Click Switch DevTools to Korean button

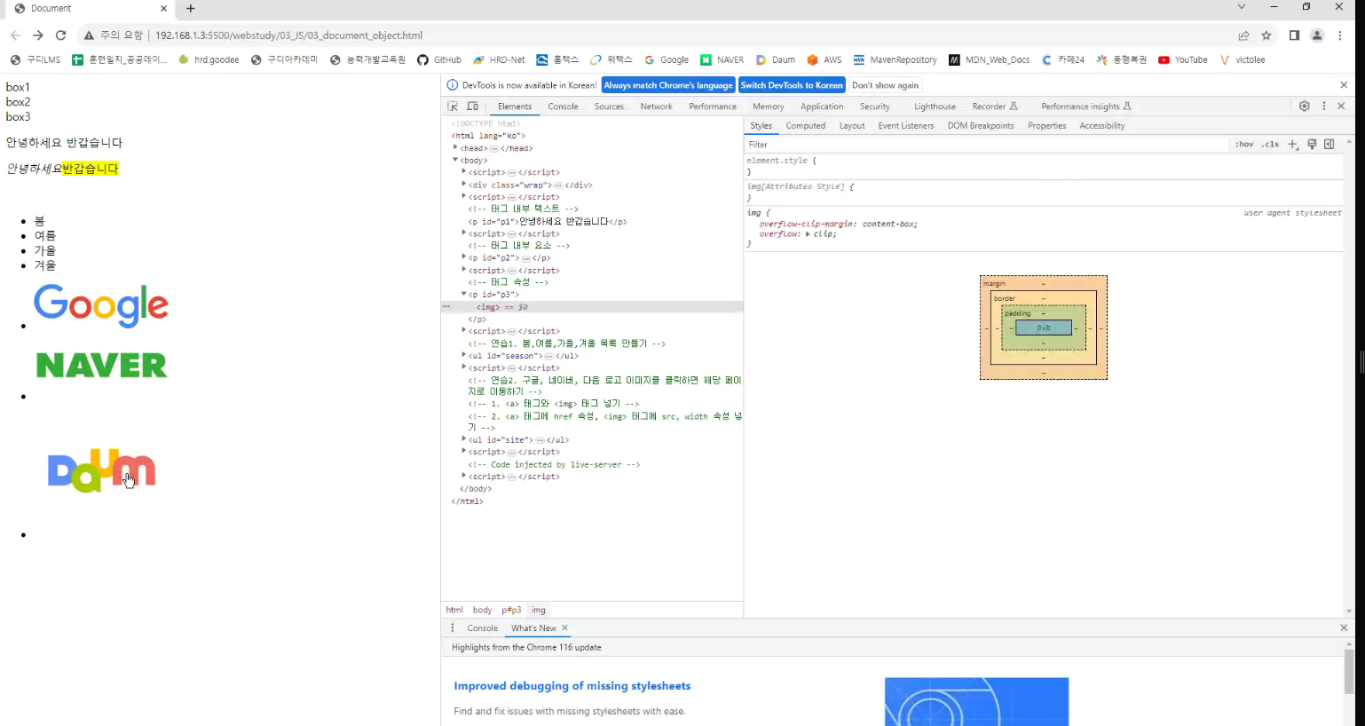[792, 85]
